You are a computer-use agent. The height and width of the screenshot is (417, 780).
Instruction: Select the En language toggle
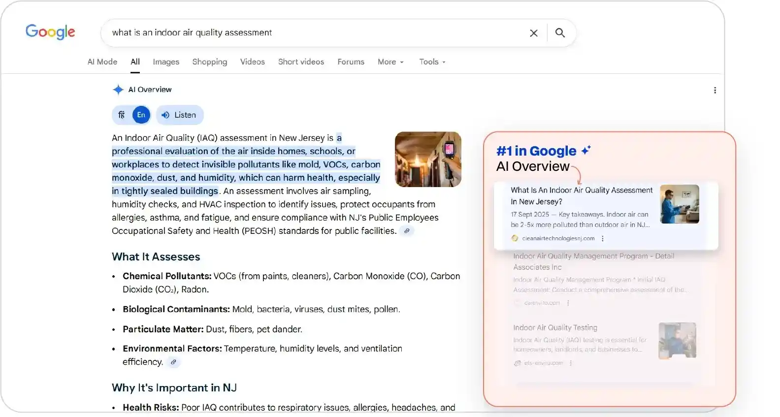(141, 115)
